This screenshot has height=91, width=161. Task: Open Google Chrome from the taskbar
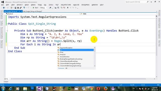(x=91, y=89)
